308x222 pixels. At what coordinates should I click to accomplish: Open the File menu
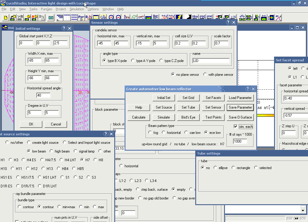tap(4, 9)
